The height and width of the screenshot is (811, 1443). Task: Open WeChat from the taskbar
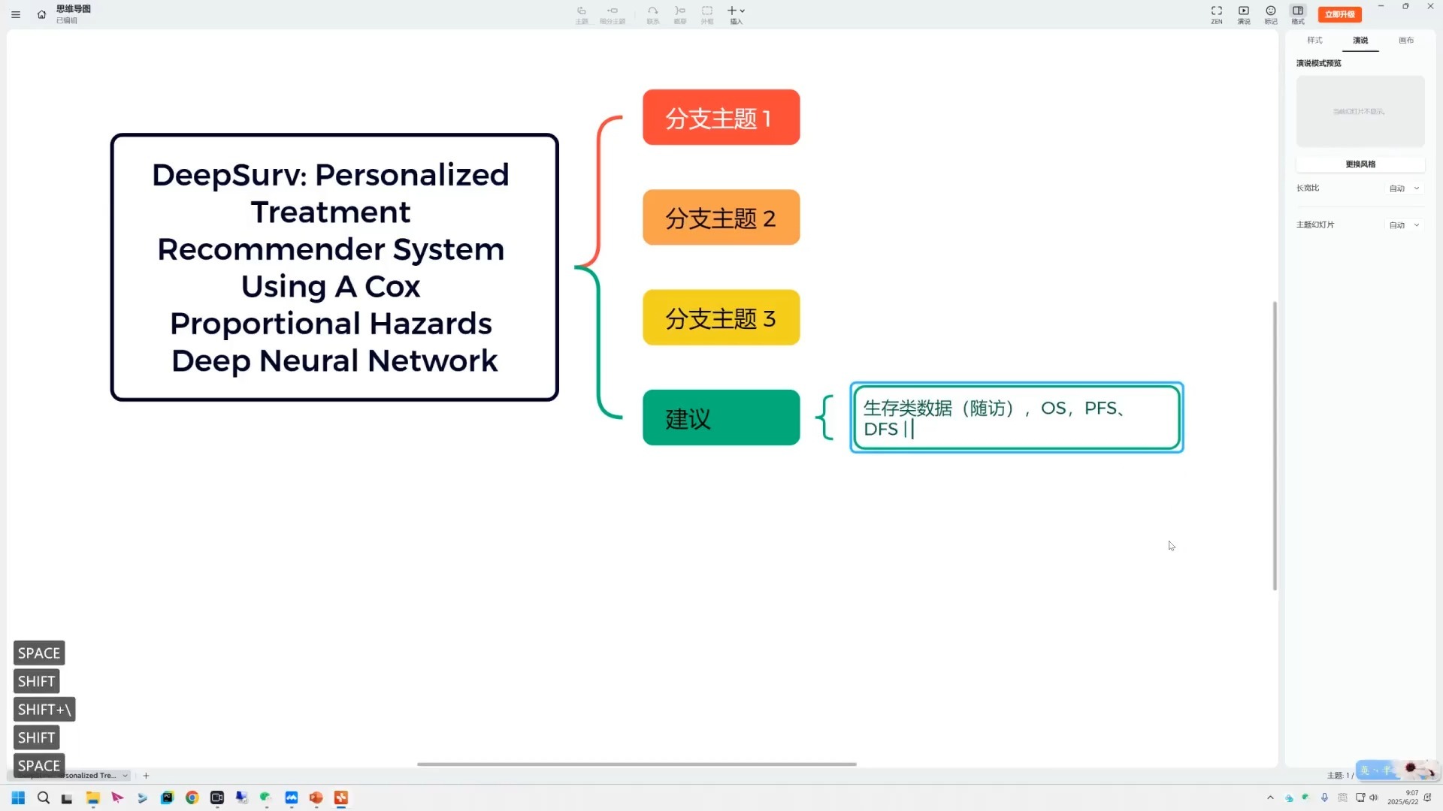pyautogui.click(x=265, y=797)
